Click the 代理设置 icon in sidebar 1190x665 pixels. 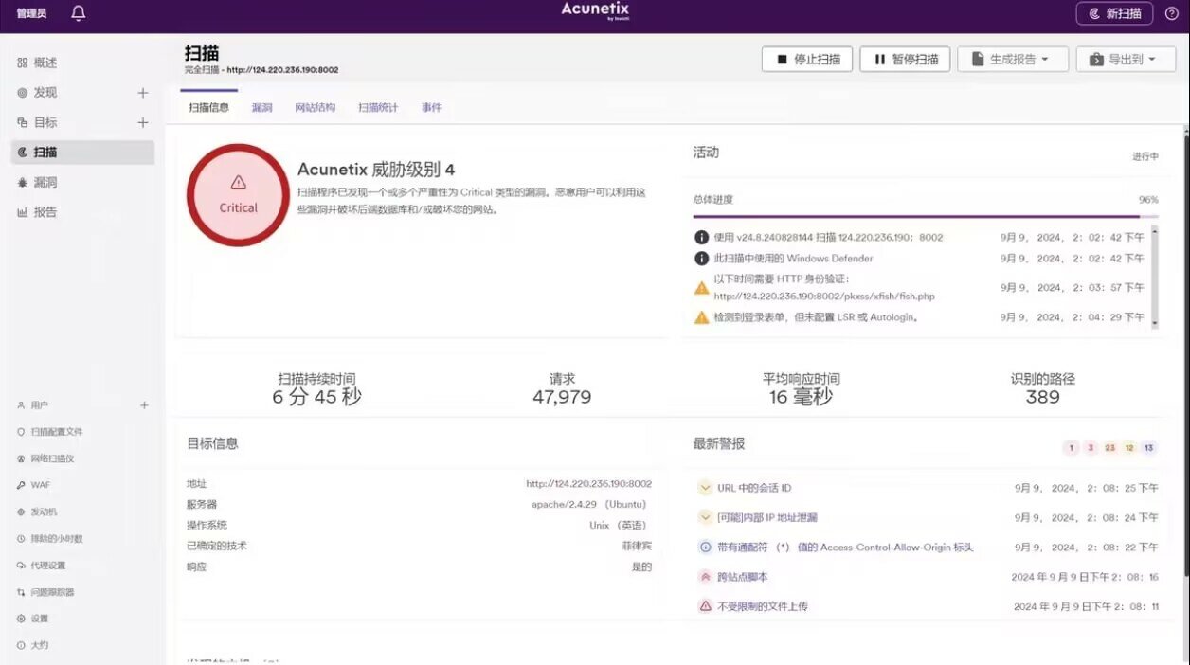(21, 566)
